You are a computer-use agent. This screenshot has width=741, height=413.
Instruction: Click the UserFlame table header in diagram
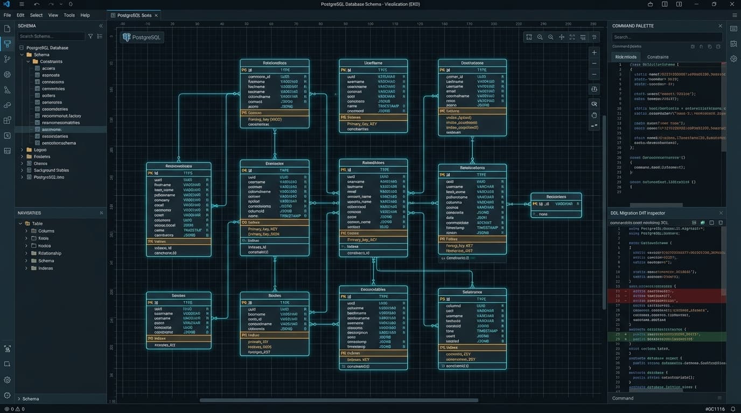tap(373, 63)
